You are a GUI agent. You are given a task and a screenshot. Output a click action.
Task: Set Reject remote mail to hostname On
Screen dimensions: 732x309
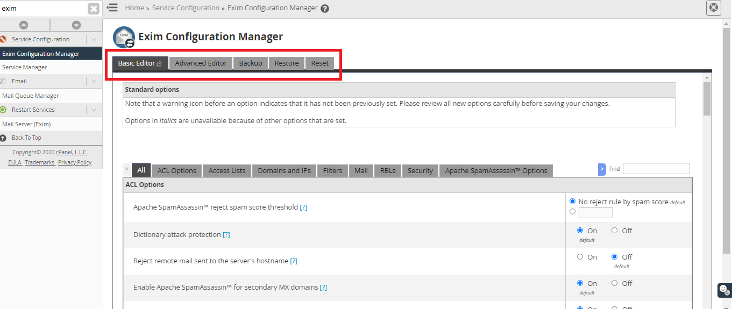(x=580, y=257)
